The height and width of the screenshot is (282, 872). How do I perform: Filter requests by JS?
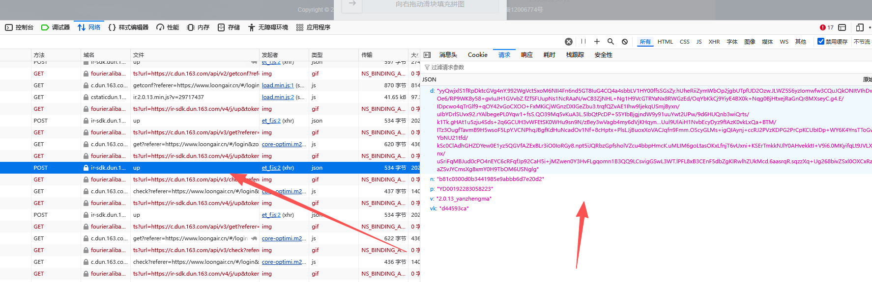tap(699, 42)
